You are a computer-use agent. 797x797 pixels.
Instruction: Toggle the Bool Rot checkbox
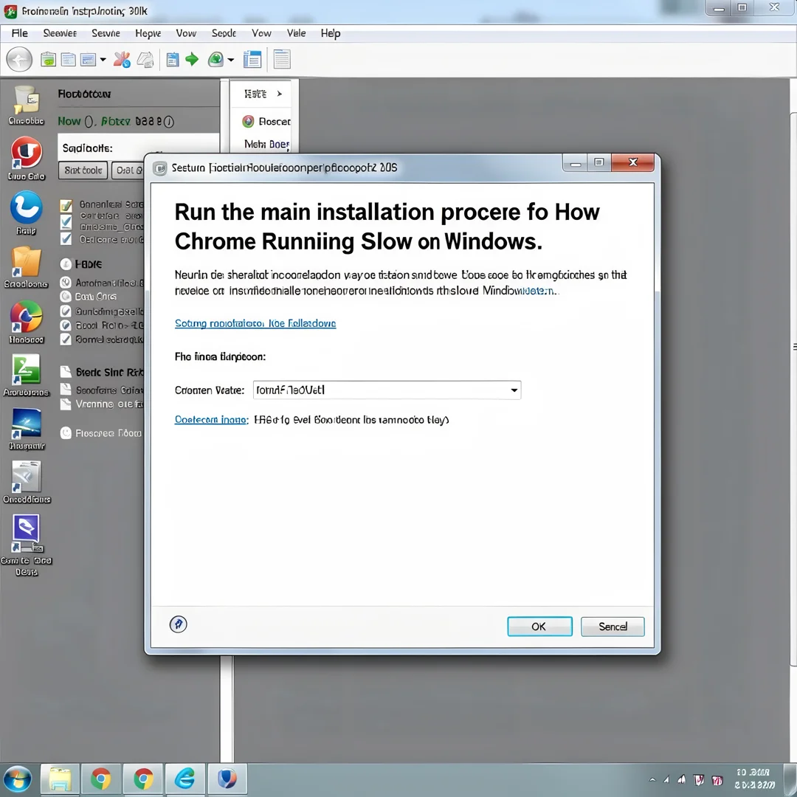tap(66, 325)
